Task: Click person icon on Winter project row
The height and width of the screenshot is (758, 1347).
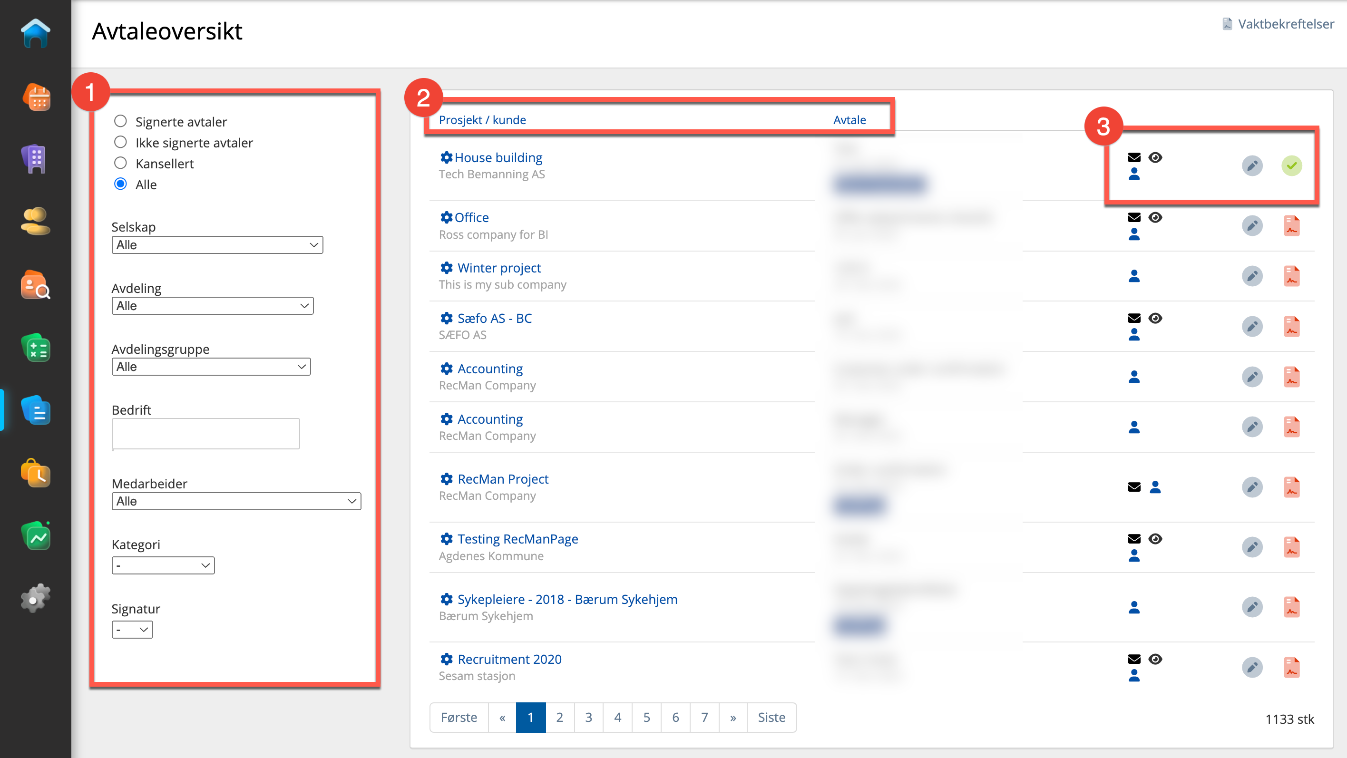Action: click(x=1133, y=276)
